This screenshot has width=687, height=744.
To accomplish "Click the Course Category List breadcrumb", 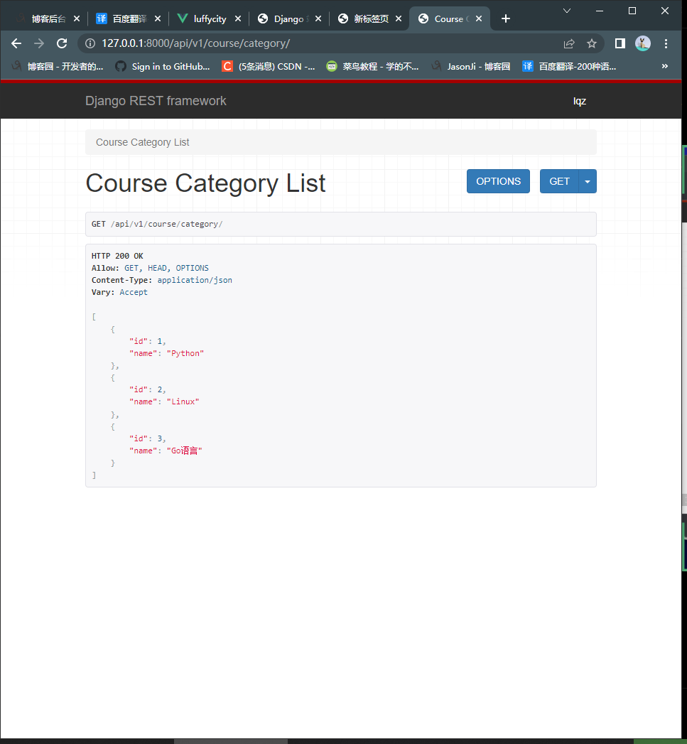I will coord(142,142).
